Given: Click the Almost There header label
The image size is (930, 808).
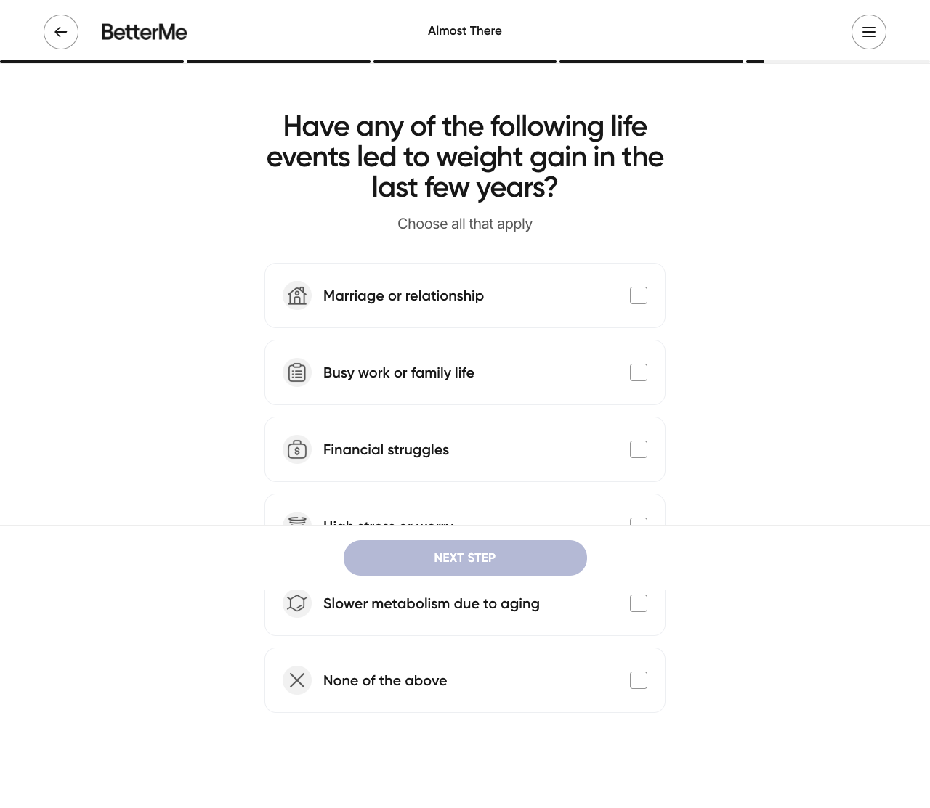Looking at the screenshot, I should [465, 30].
